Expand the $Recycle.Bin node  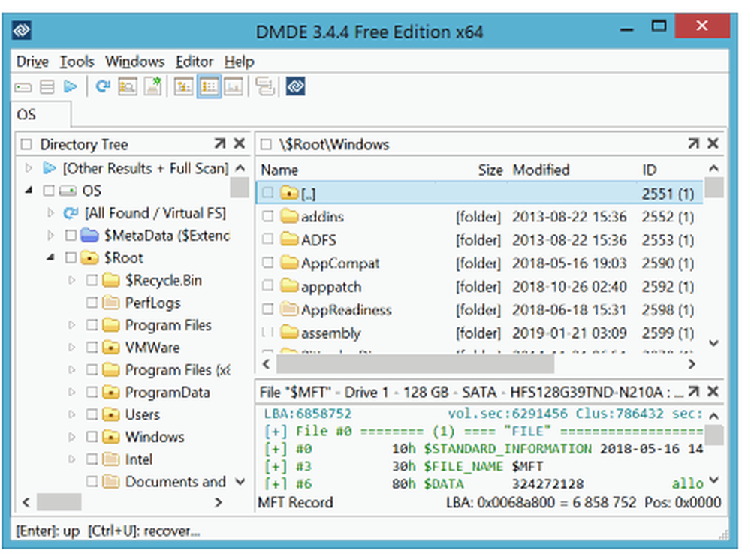(x=72, y=280)
